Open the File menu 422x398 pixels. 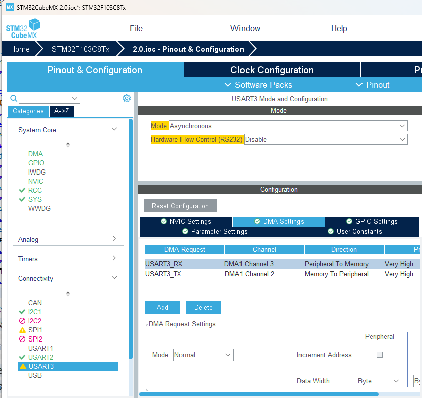click(136, 29)
